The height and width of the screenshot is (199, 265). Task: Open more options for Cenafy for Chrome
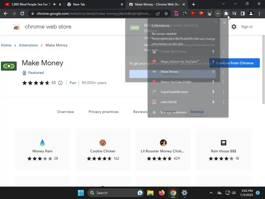point(223,52)
